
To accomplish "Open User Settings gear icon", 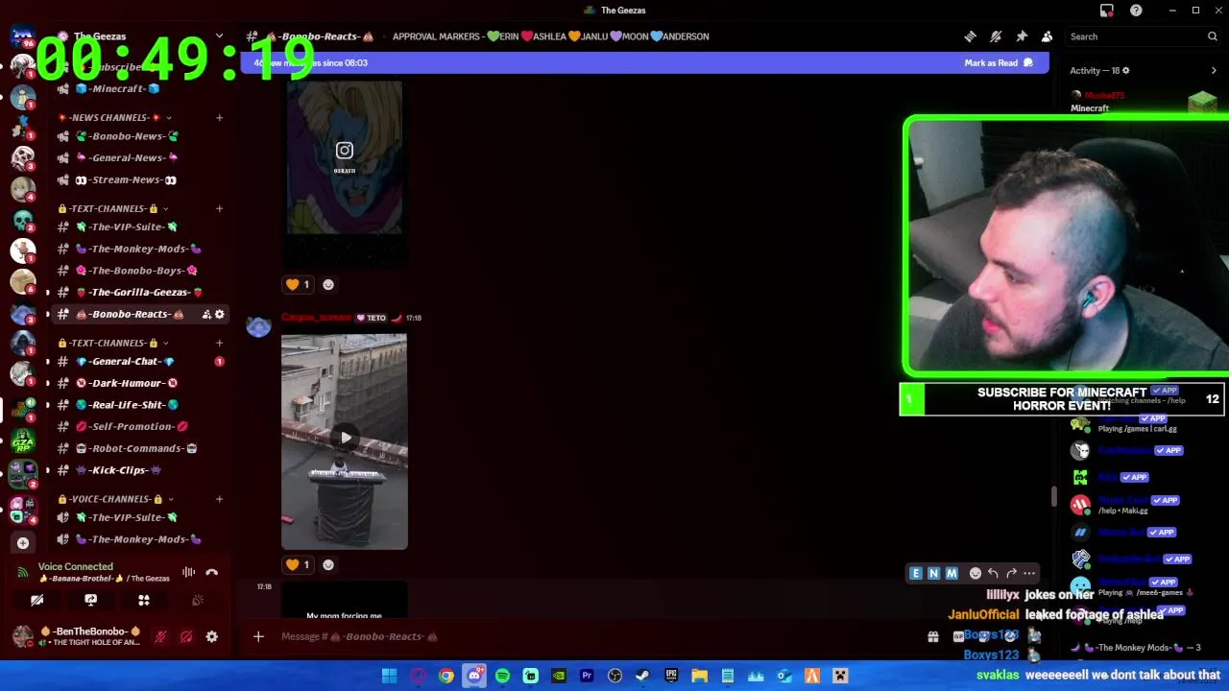I will [212, 636].
